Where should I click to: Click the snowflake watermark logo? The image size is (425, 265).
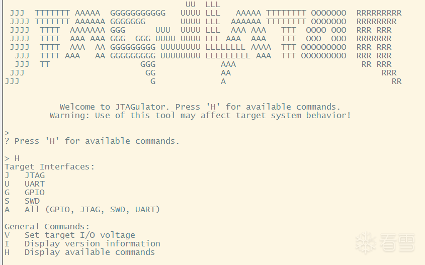tap(365, 243)
